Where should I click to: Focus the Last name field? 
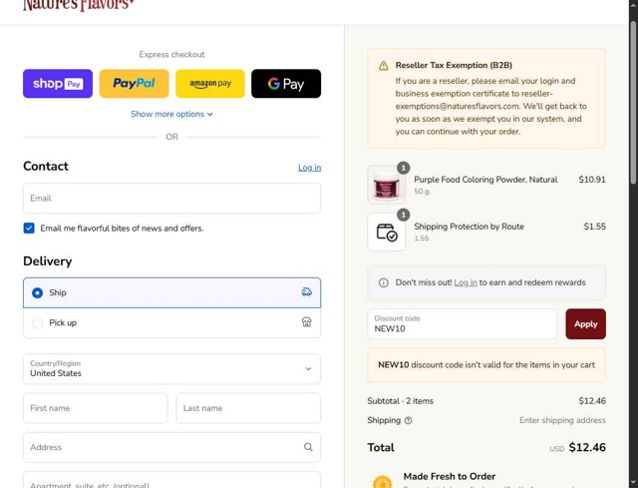coord(248,408)
